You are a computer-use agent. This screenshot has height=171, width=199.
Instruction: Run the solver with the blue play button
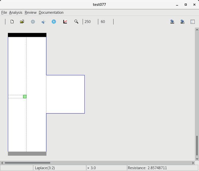pos(54,22)
